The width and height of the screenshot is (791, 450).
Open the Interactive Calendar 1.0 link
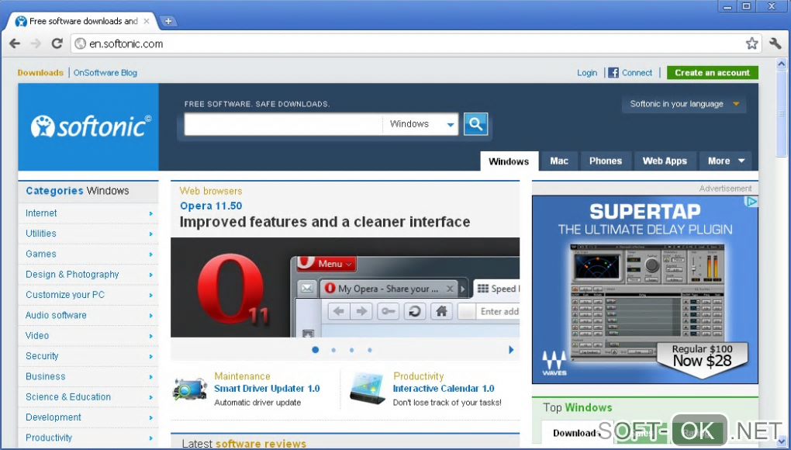(444, 389)
